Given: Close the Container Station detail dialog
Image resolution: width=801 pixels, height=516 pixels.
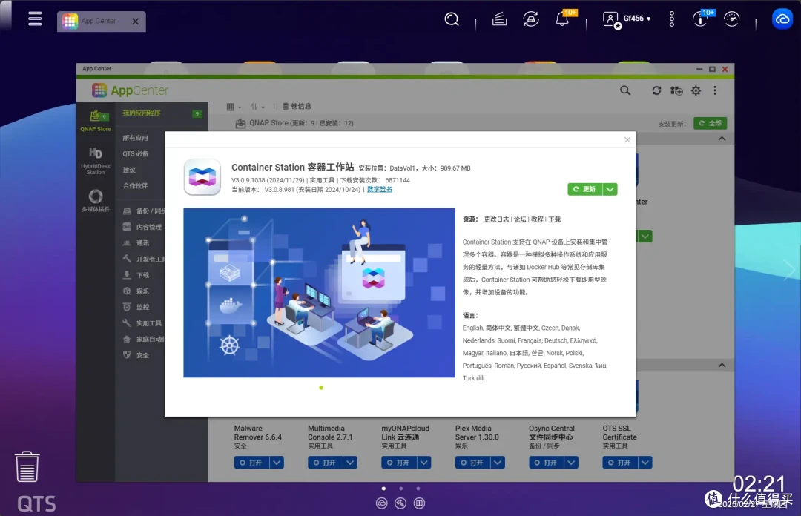Looking at the screenshot, I should pyautogui.click(x=627, y=140).
